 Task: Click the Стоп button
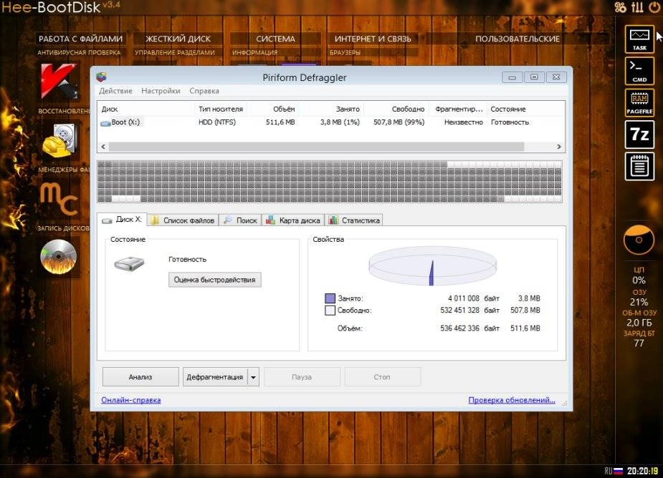(382, 376)
